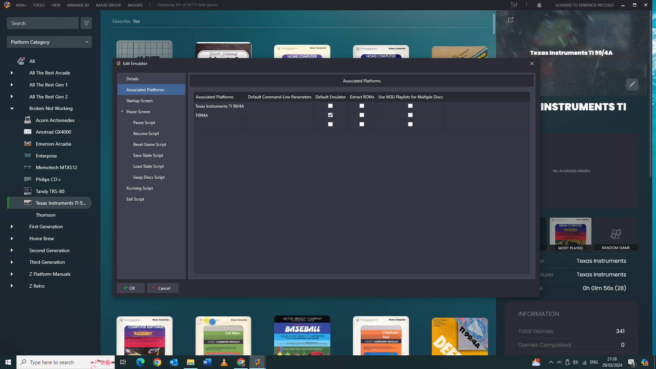Click in the Search field
Screen dimensions: 656x369
[43, 23]
